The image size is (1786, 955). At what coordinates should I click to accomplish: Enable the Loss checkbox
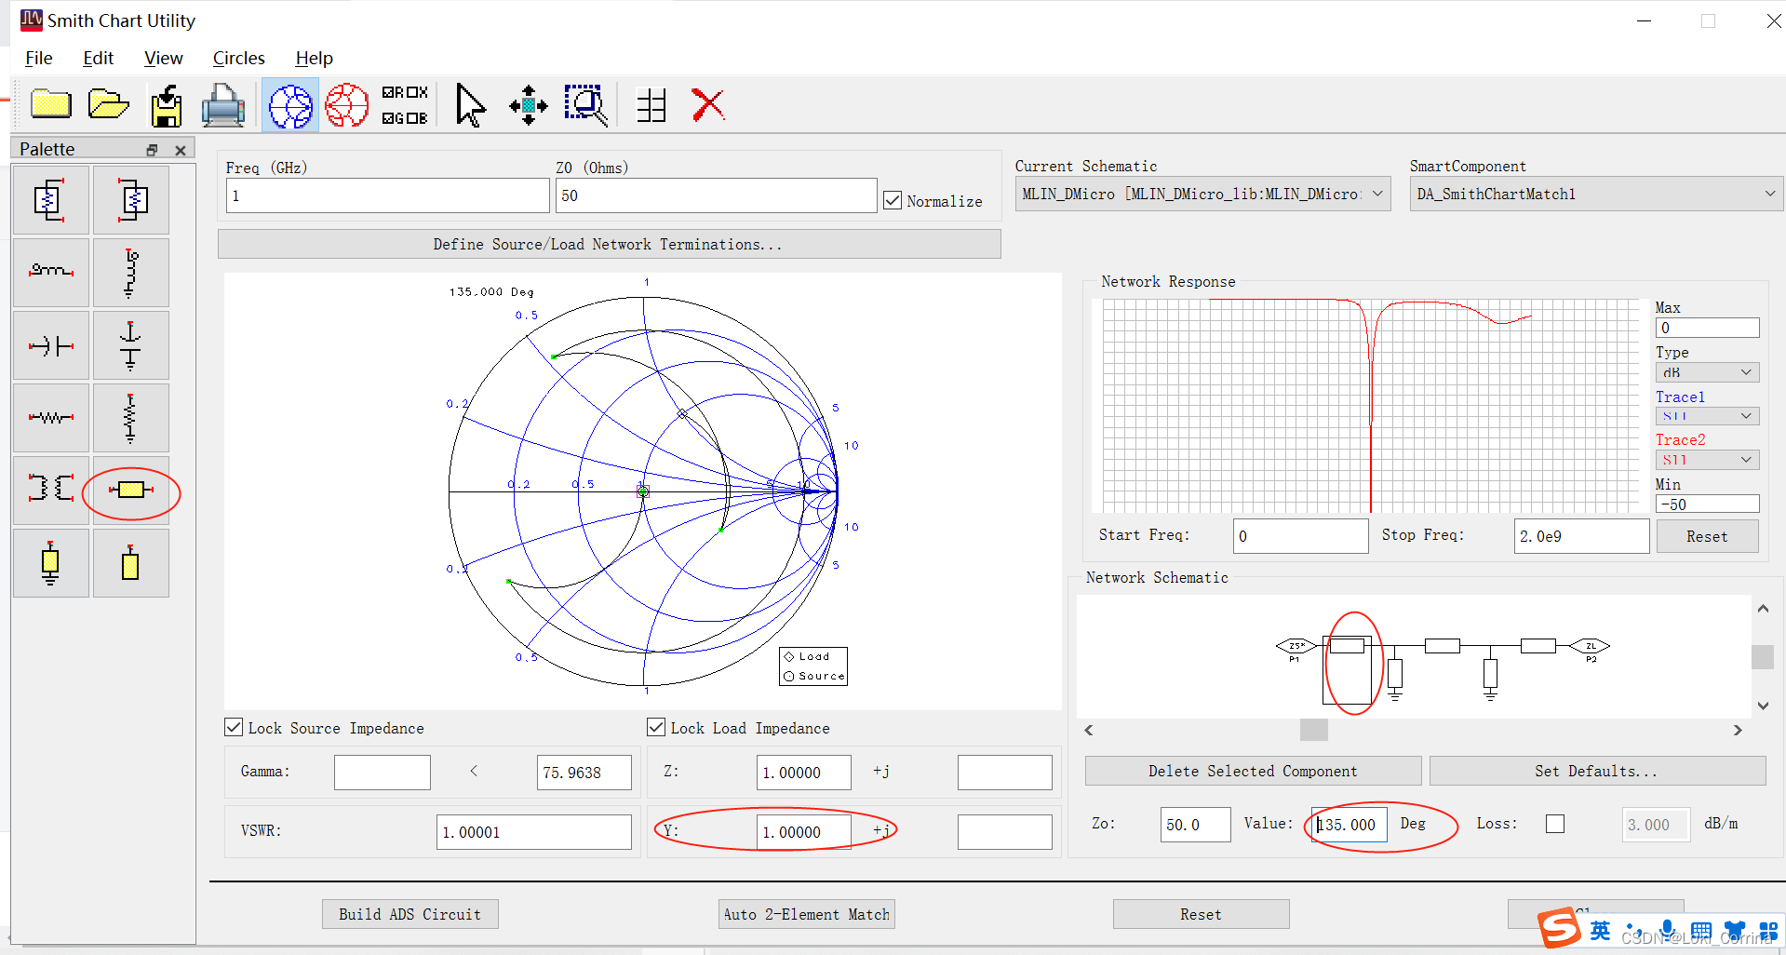(1555, 824)
